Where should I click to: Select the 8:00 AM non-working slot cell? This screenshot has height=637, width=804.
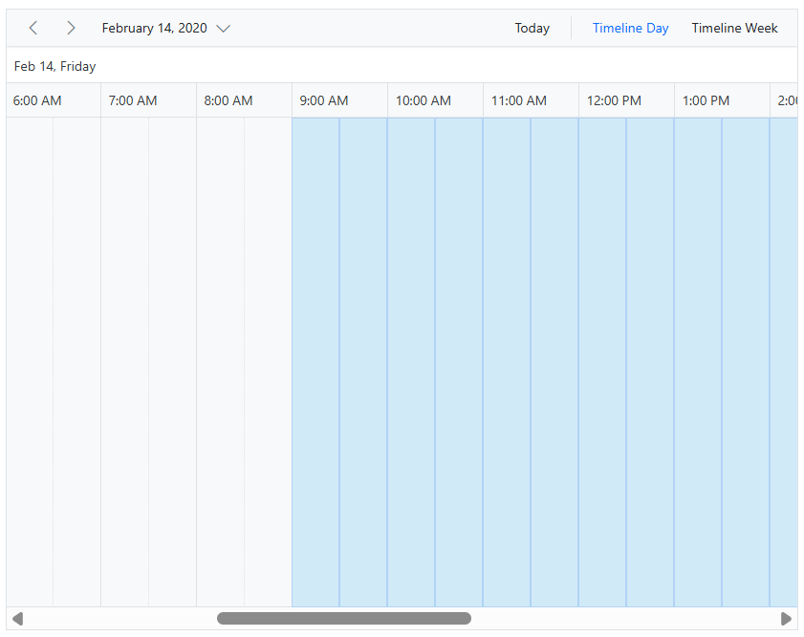tap(221, 362)
